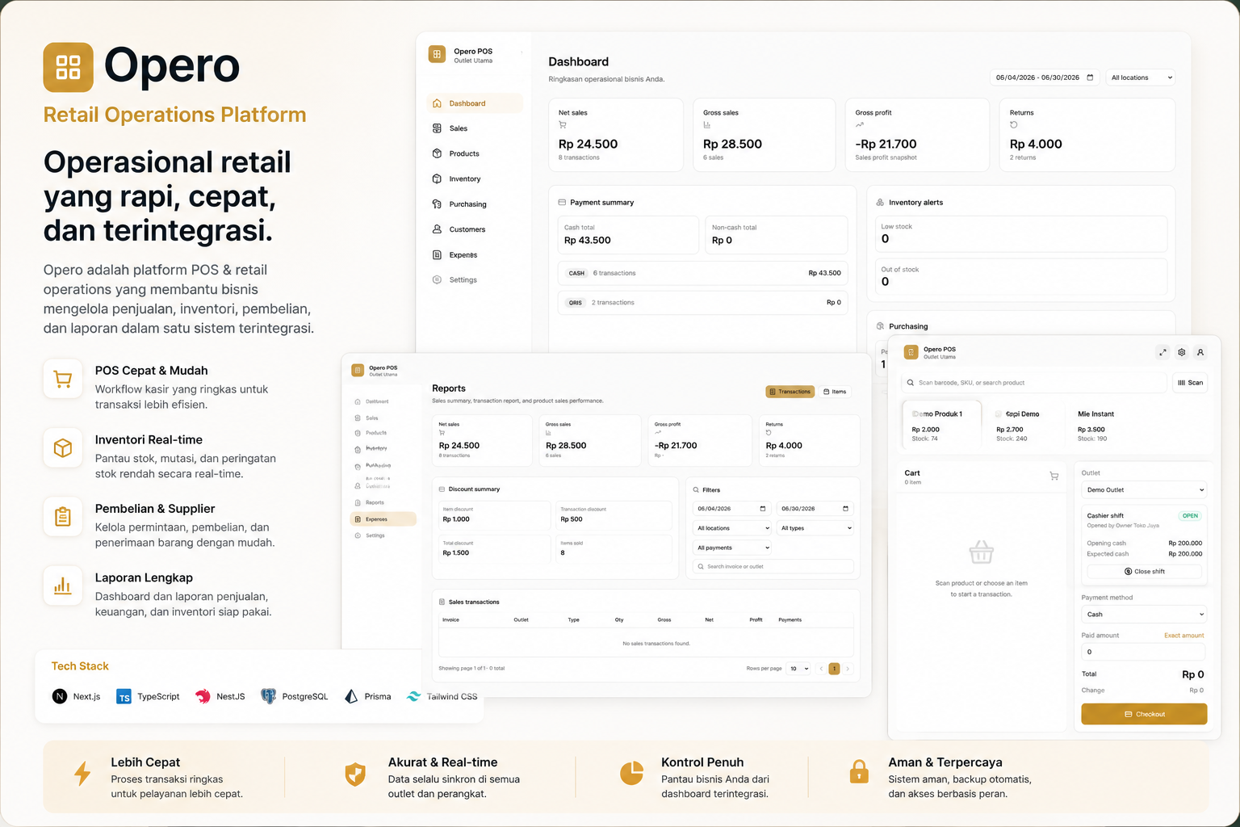The image size is (1240, 827).
Task: Click the Exact amount link
Action: tap(1183, 636)
